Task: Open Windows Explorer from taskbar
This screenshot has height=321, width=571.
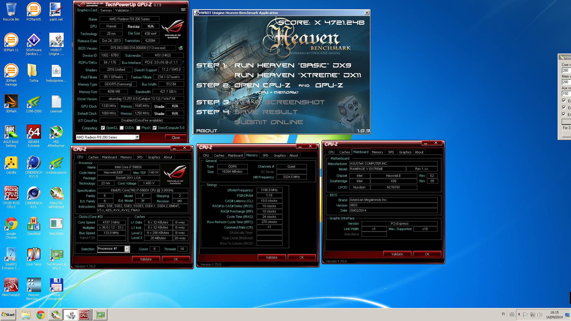Action: tap(26, 315)
